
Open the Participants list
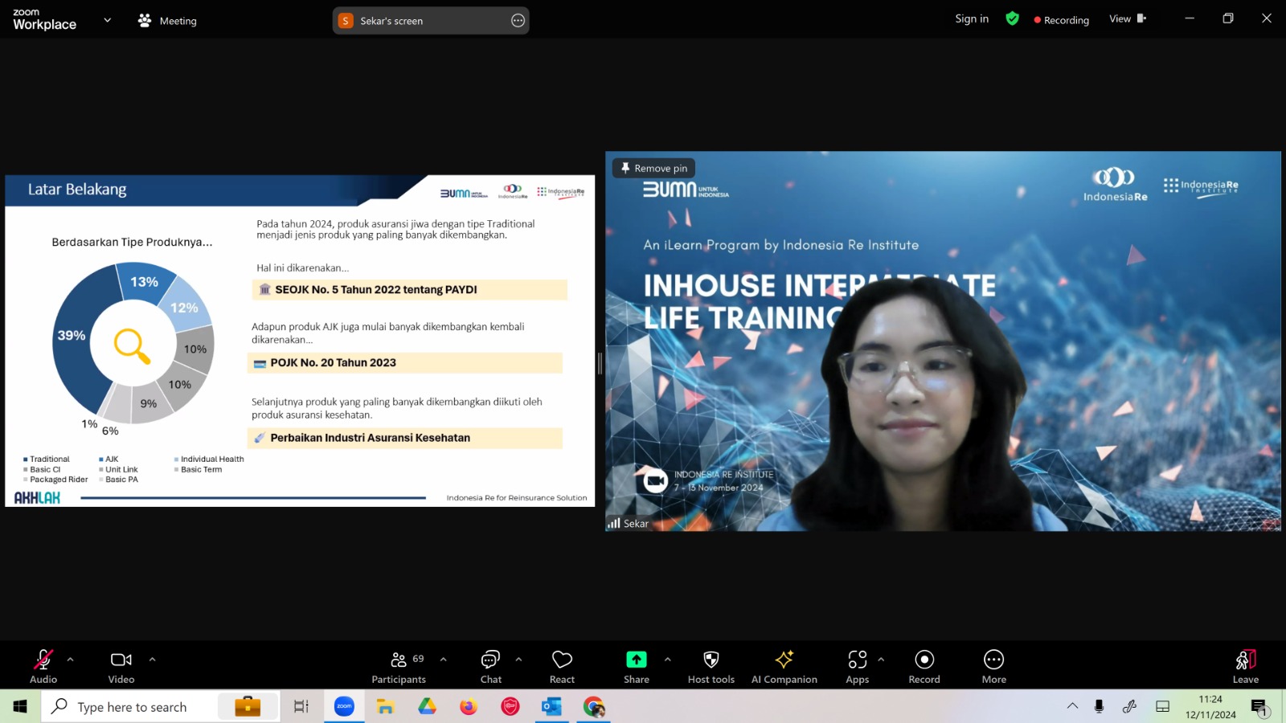399,667
